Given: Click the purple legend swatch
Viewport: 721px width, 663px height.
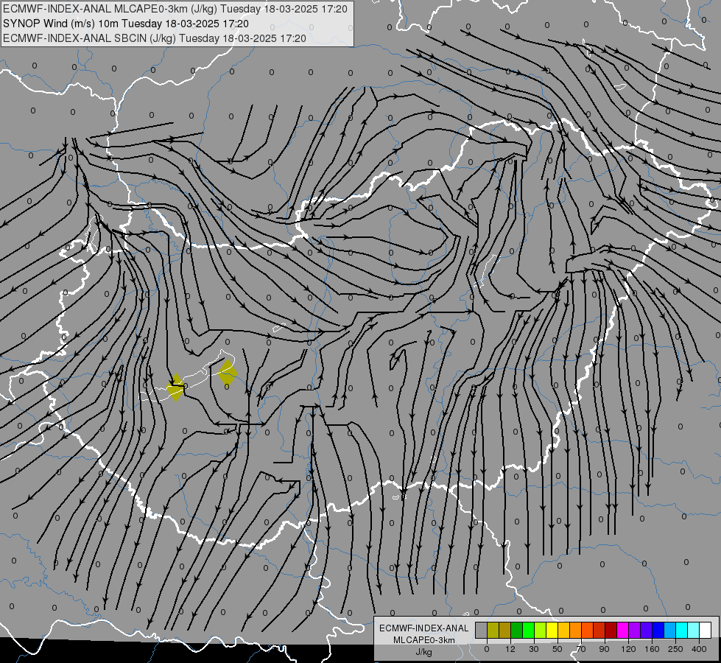Looking at the screenshot, I should (x=635, y=631).
